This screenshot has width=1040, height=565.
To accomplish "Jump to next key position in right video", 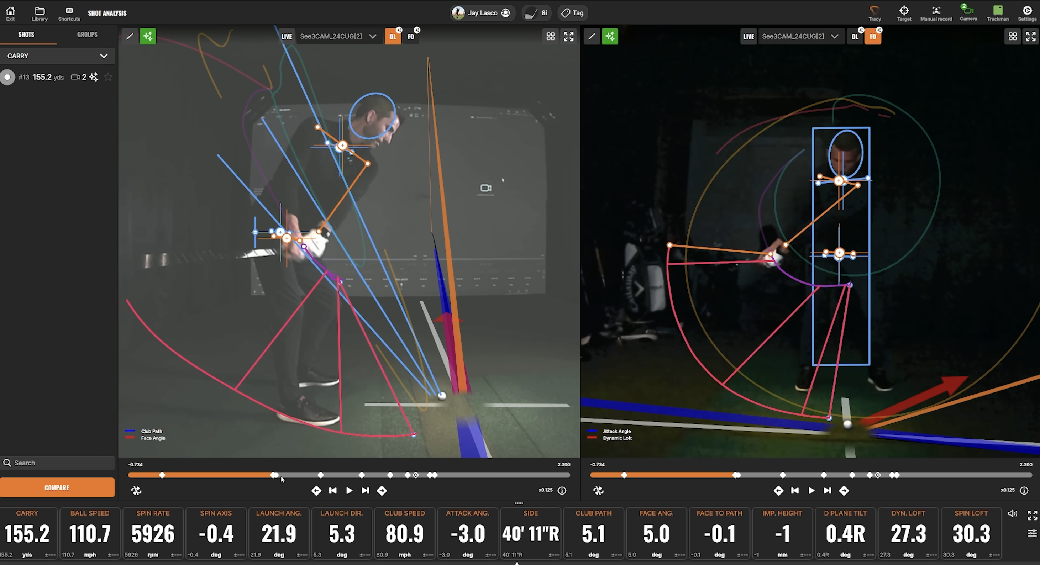I will 844,490.
